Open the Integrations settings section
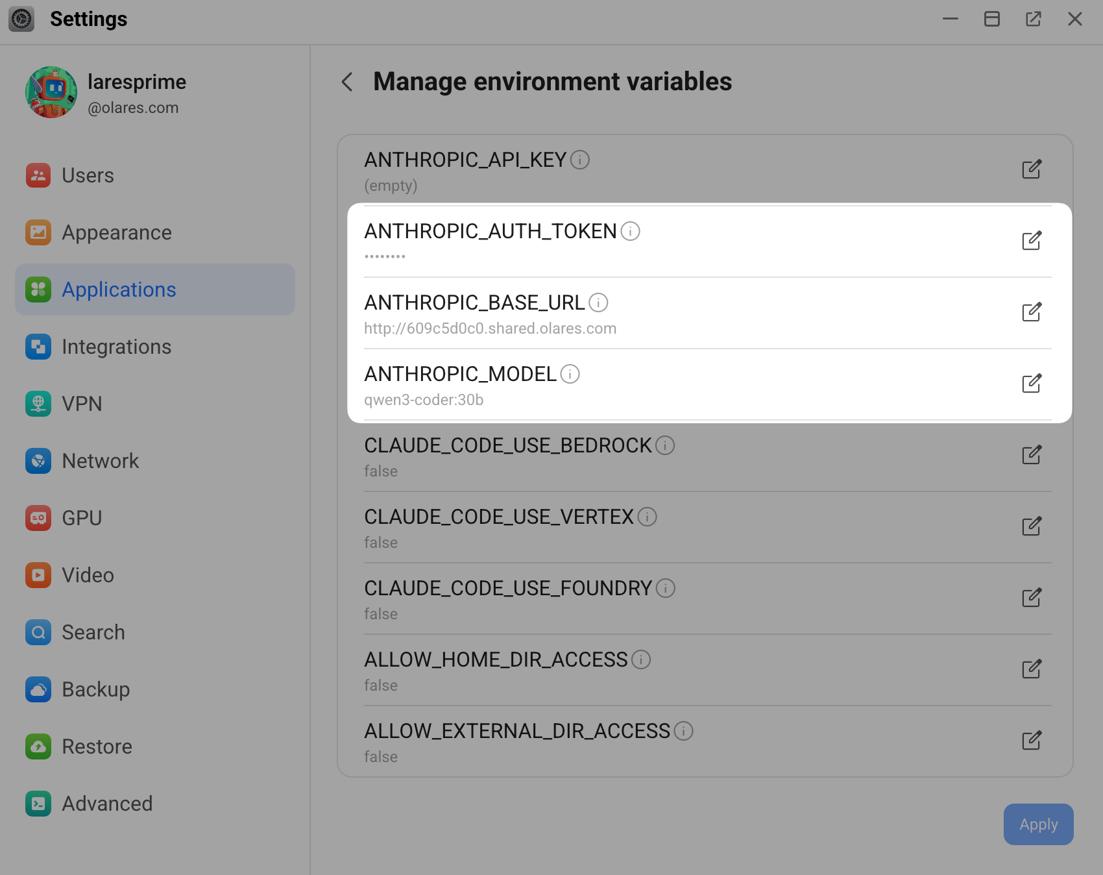The width and height of the screenshot is (1103, 875). pyautogui.click(x=155, y=347)
